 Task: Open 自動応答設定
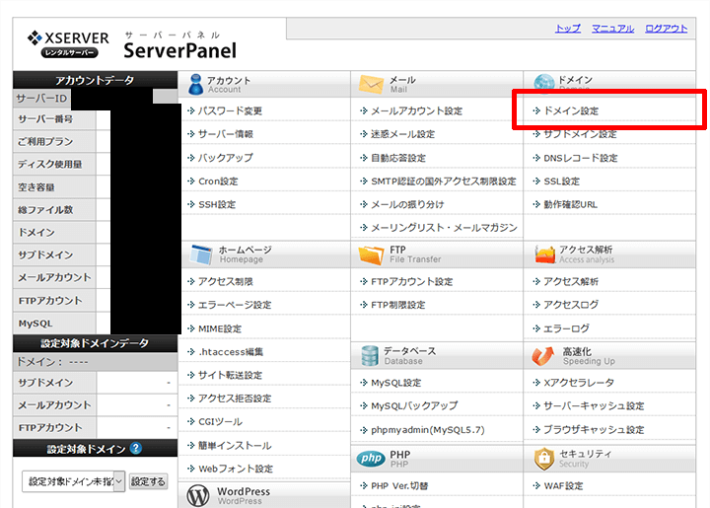pyautogui.click(x=398, y=158)
